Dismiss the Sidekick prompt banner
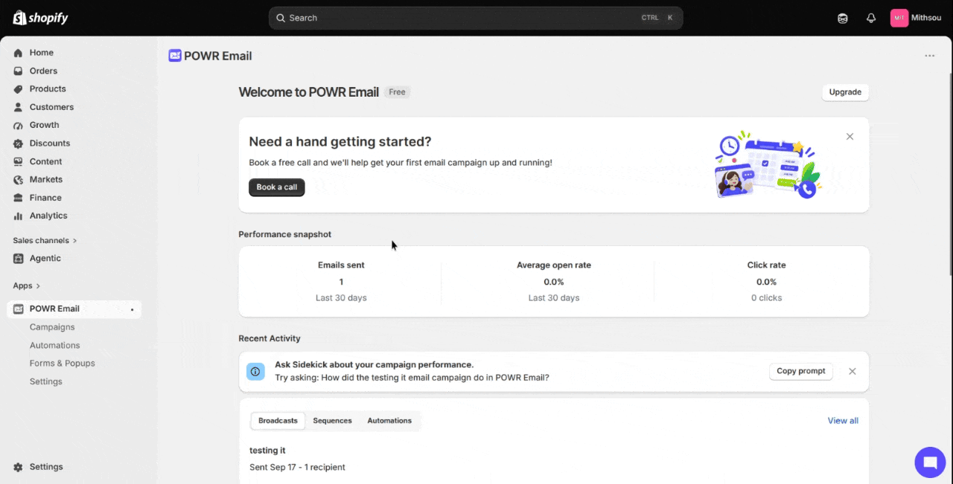This screenshot has height=484, width=953. (852, 371)
